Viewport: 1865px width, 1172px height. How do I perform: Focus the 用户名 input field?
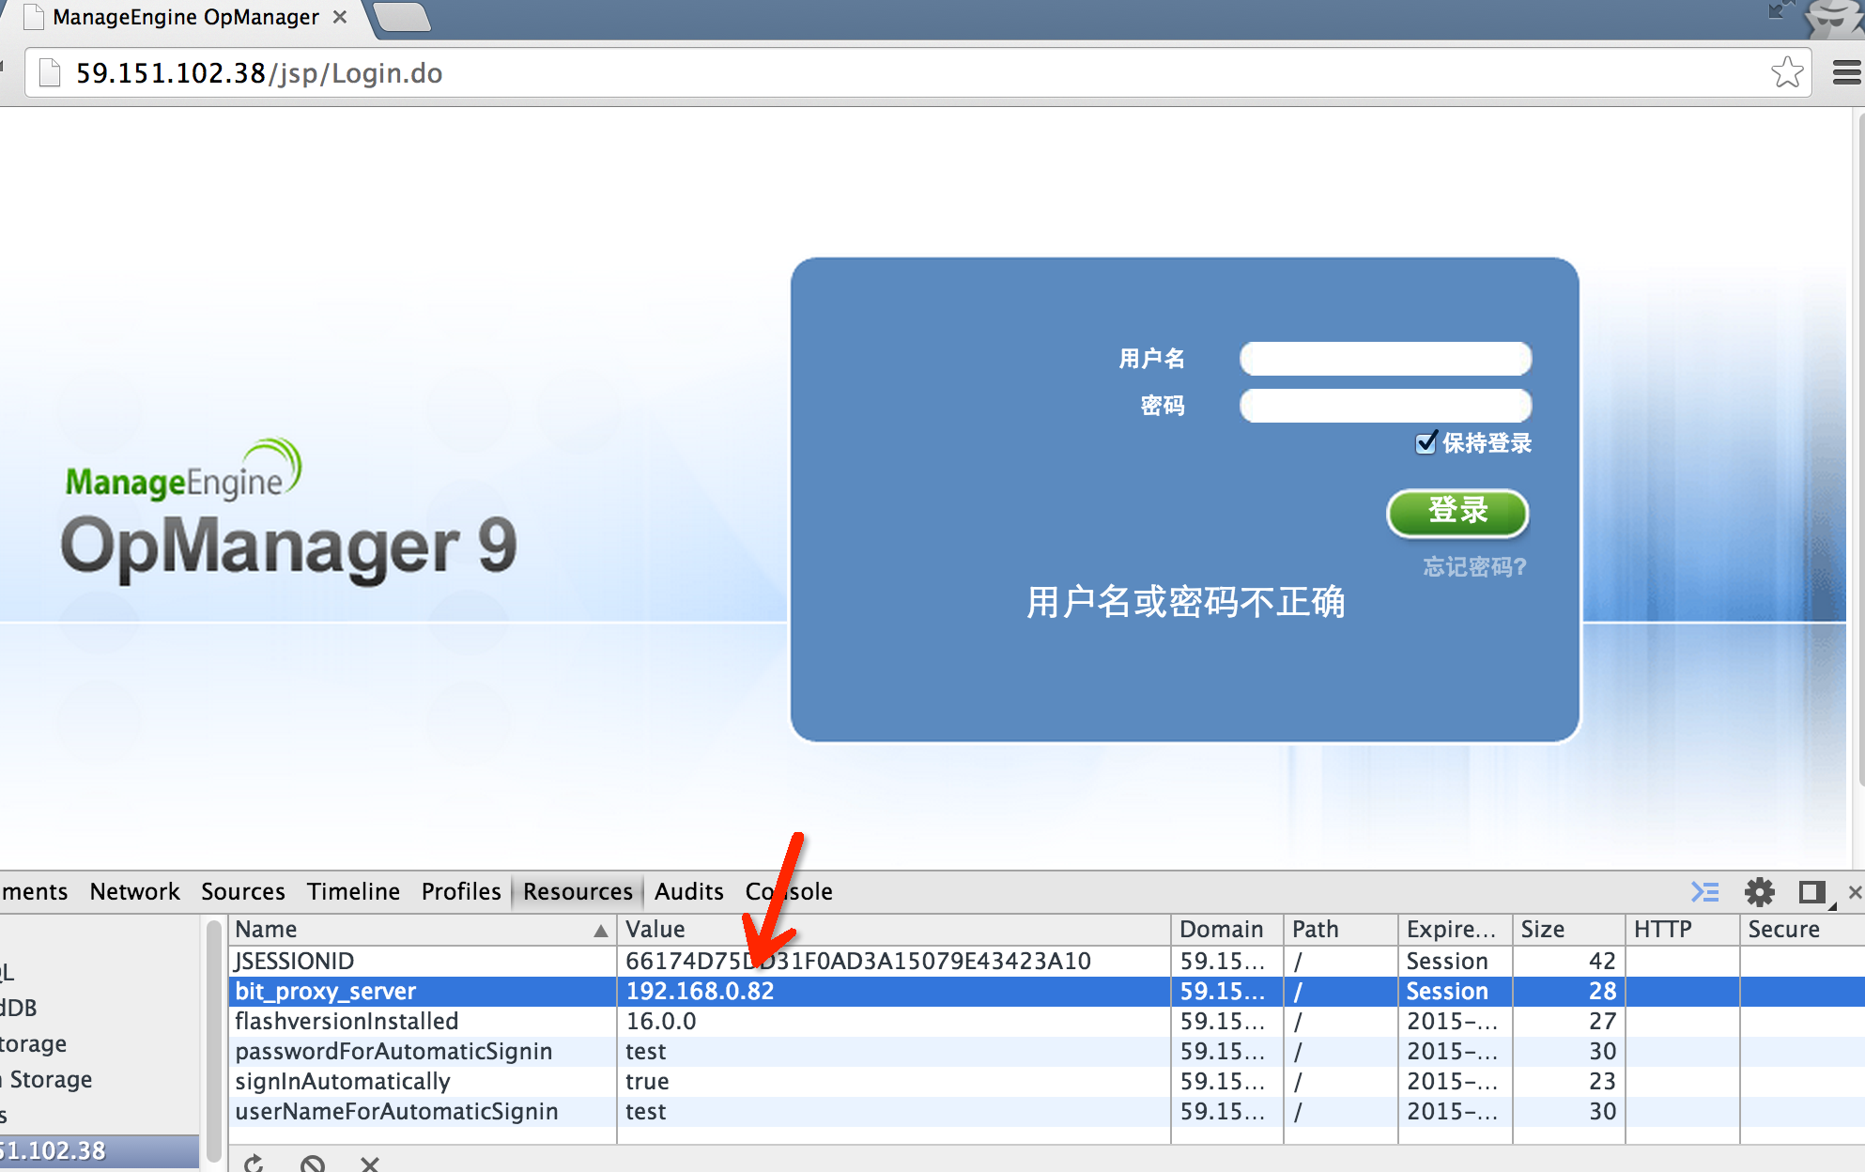pos(1385,358)
